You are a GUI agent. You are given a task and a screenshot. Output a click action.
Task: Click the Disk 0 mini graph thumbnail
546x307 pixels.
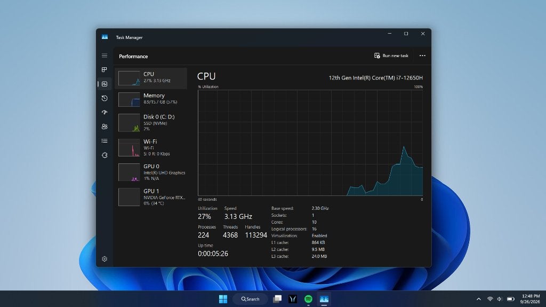(129, 123)
